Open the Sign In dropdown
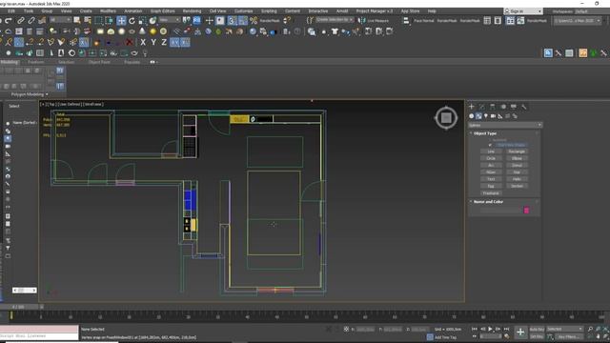This screenshot has width=610, height=343. pyautogui.click(x=523, y=11)
